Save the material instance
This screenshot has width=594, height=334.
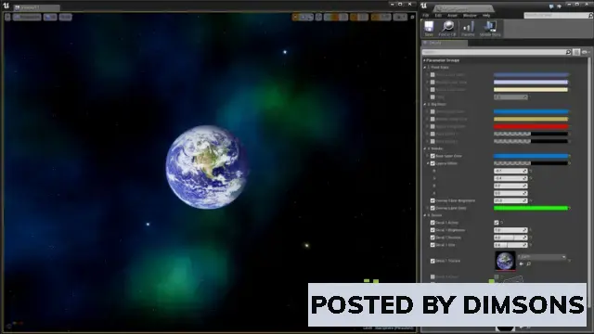pos(429,29)
